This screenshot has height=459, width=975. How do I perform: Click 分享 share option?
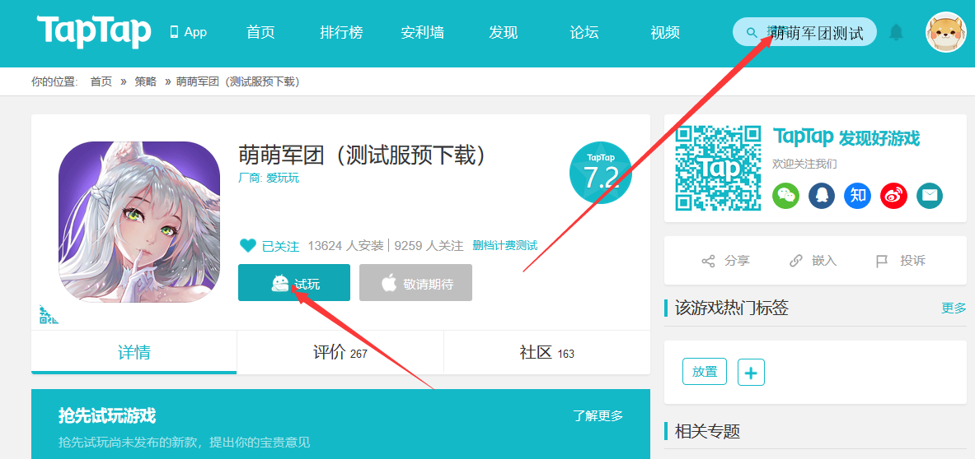coord(725,261)
